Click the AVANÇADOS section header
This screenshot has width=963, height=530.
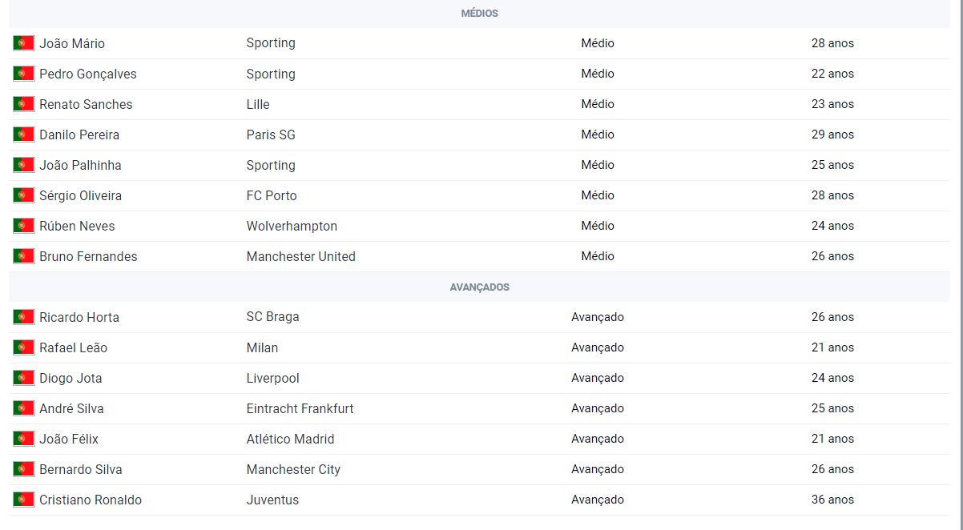pyautogui.click(x=479, y=287)
